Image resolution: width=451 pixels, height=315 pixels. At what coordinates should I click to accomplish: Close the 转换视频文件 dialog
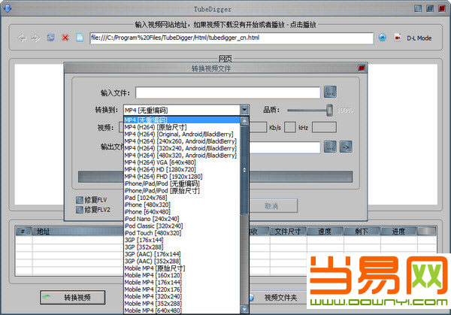pos(362,68)
